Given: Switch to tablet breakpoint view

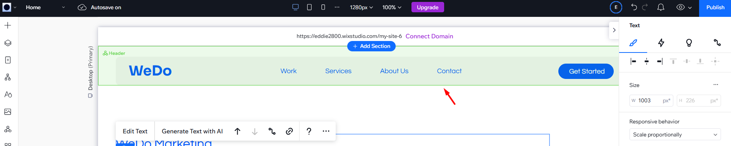Looking at the screenshot, I should (x=309, y=7).
